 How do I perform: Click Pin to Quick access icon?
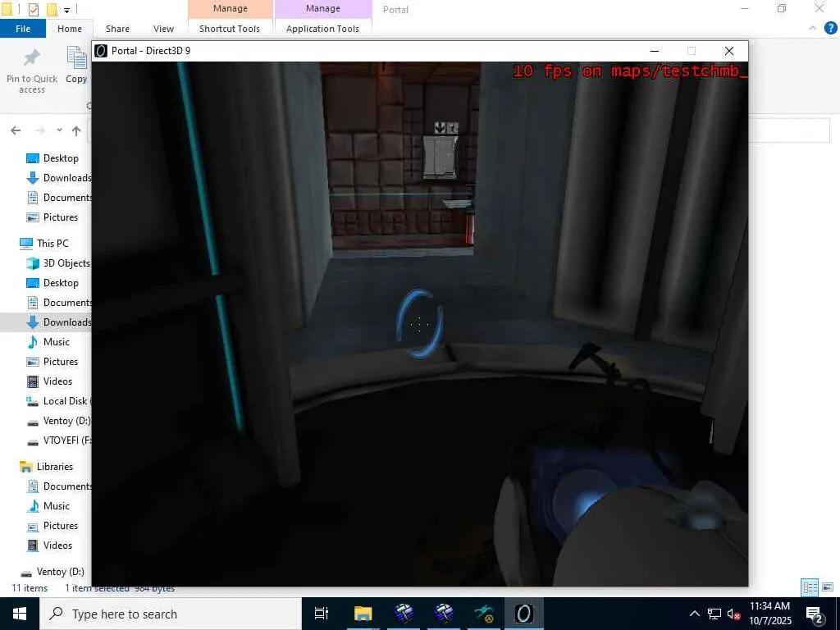pyautogui.click(x=32, y=59)
